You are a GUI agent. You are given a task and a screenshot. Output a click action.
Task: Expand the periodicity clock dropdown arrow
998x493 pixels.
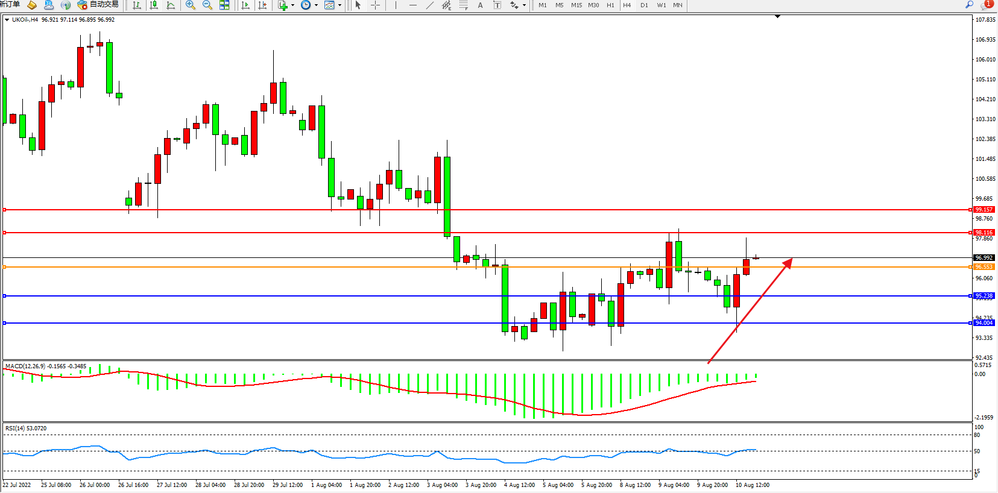(x=316, y=5)
